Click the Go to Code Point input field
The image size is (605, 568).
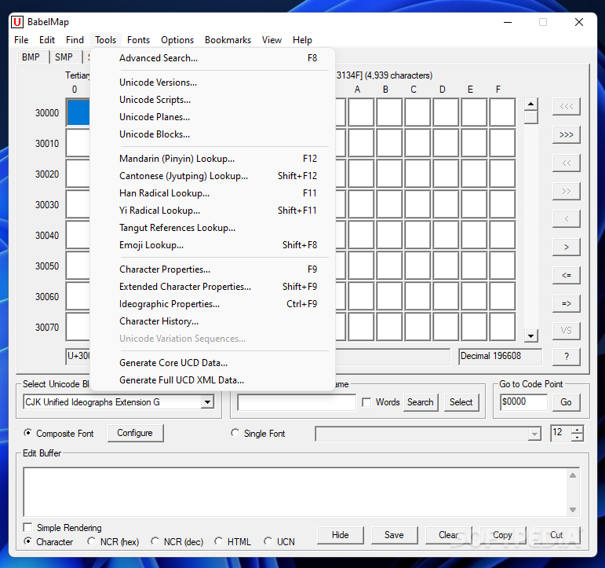click(x=523, y=402)
